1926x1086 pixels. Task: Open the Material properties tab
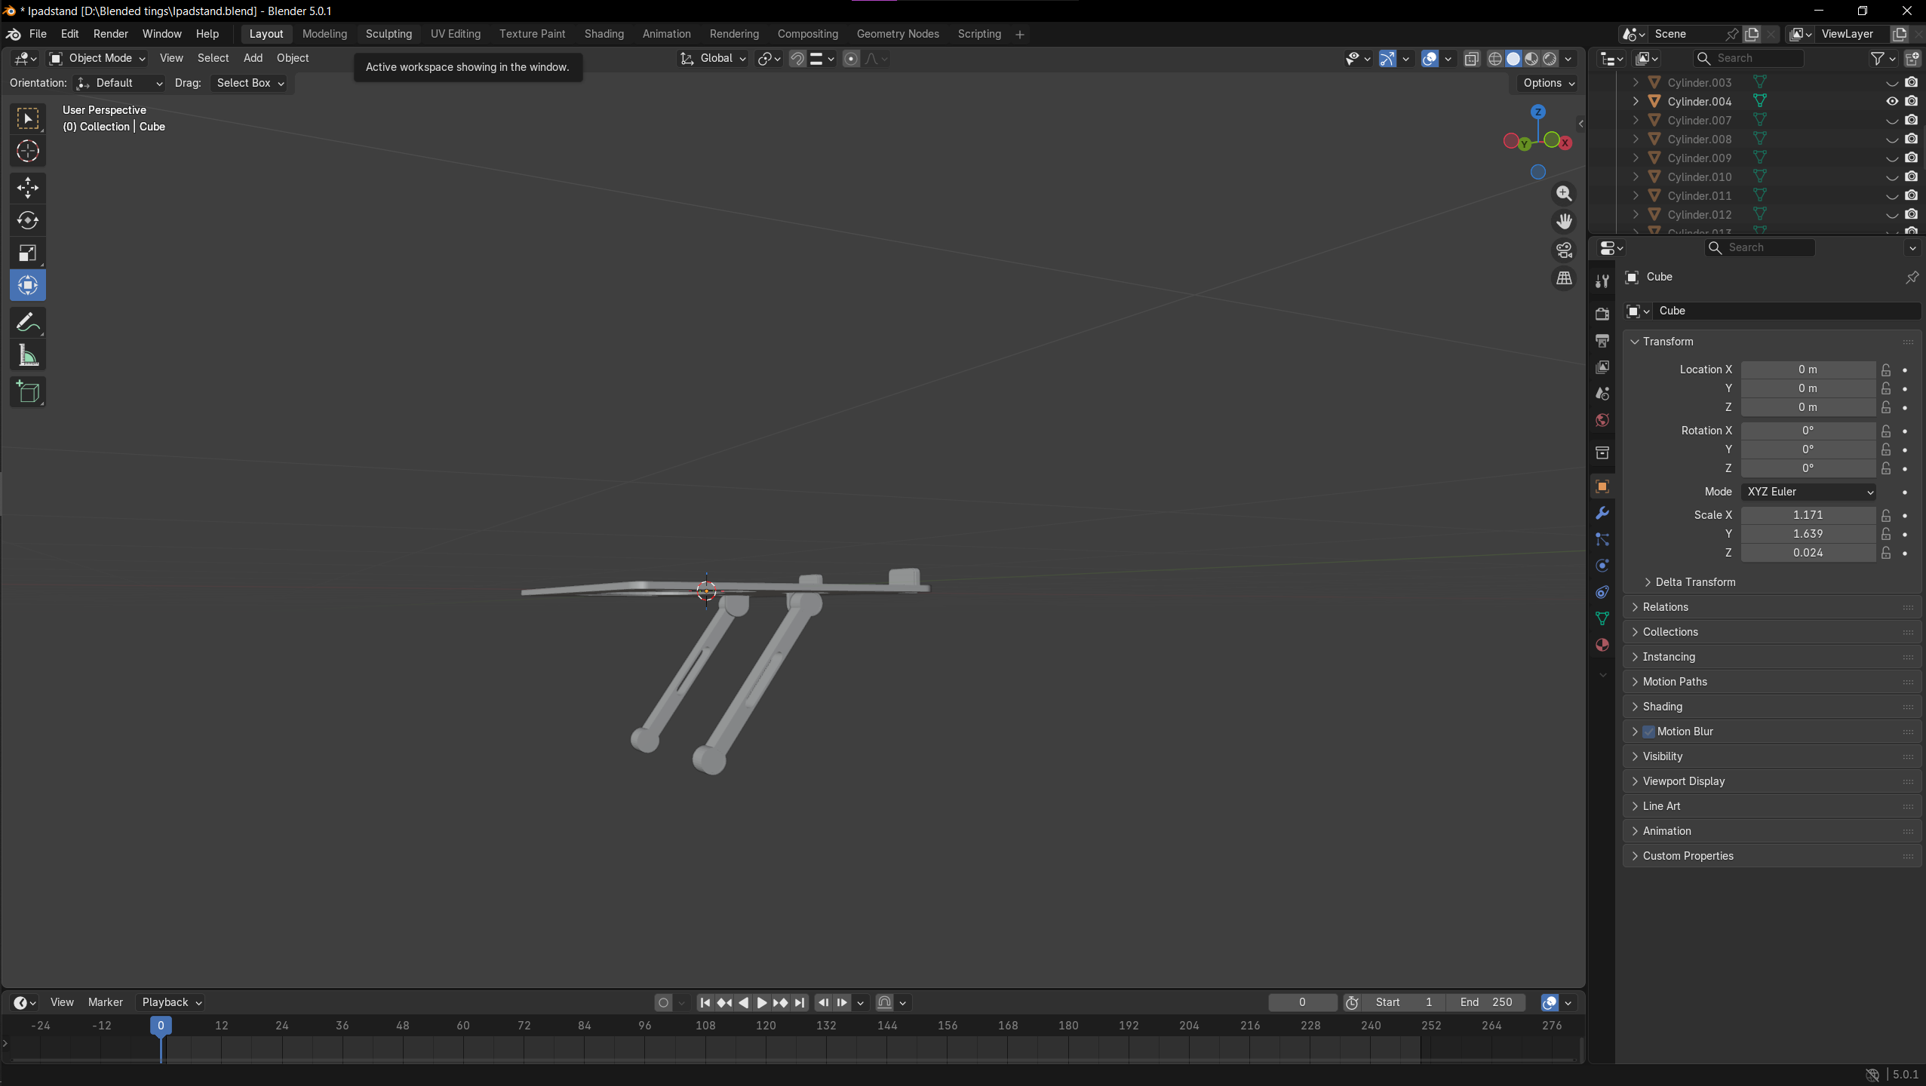point(1602,645)
